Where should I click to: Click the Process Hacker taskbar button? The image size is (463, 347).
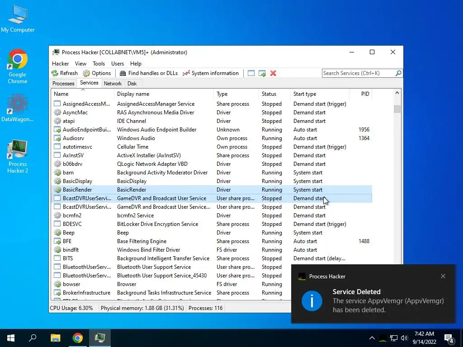coord(100,338)
